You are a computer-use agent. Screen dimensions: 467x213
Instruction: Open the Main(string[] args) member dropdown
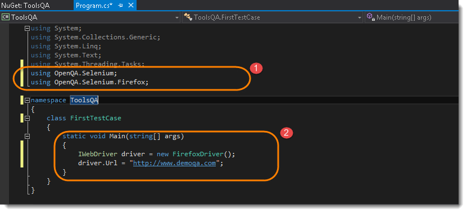411,17
